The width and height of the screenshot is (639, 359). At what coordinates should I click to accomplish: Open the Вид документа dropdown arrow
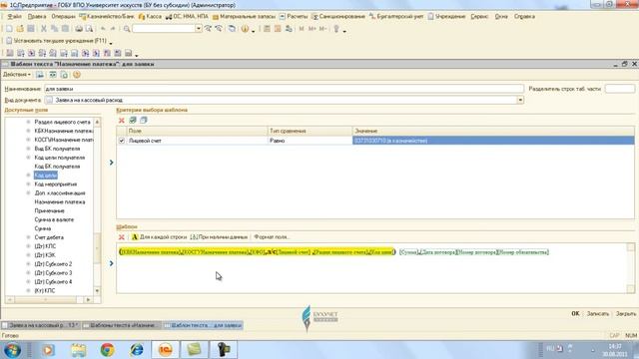pyautogui.click(x=520, y=100)
